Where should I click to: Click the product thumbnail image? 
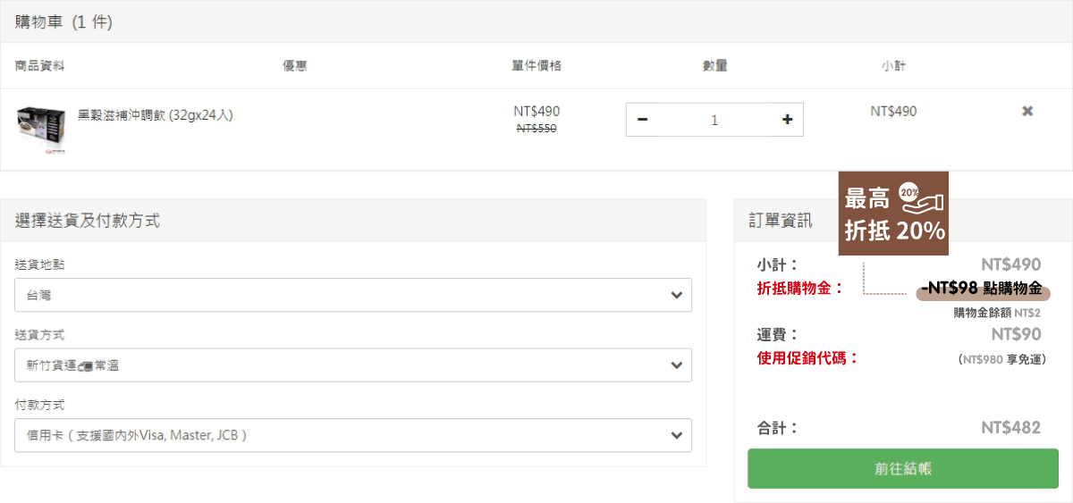(x=41, y=130)
